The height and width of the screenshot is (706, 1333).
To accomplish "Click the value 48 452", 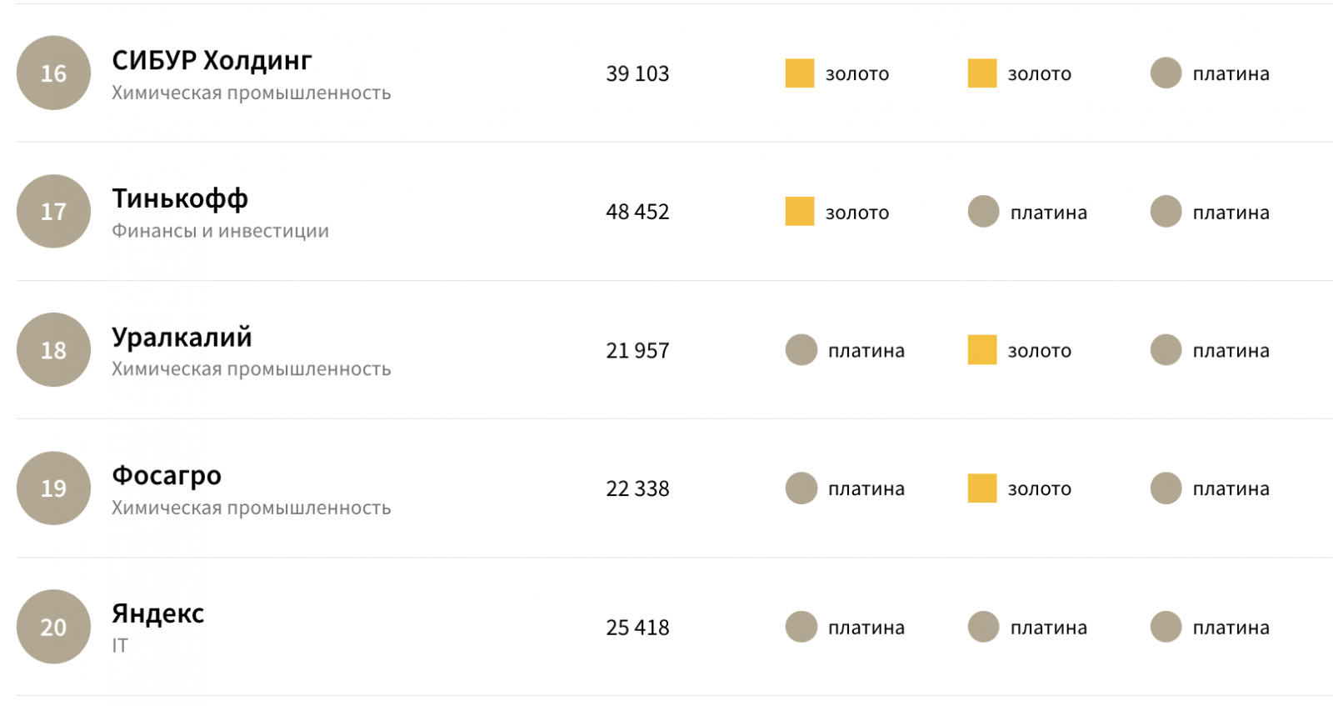I will pyautogui.click(x=637, y=213).
